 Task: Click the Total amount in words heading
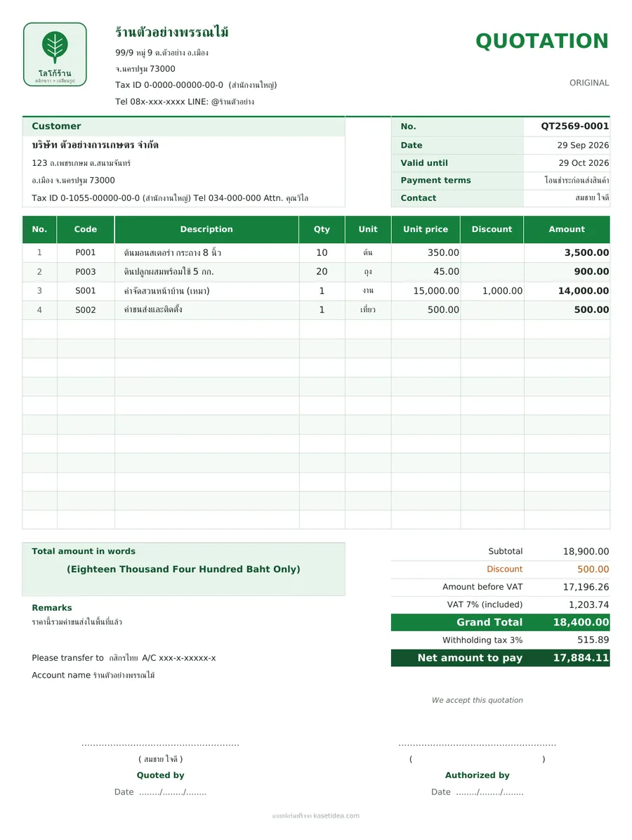click(84, 551)
